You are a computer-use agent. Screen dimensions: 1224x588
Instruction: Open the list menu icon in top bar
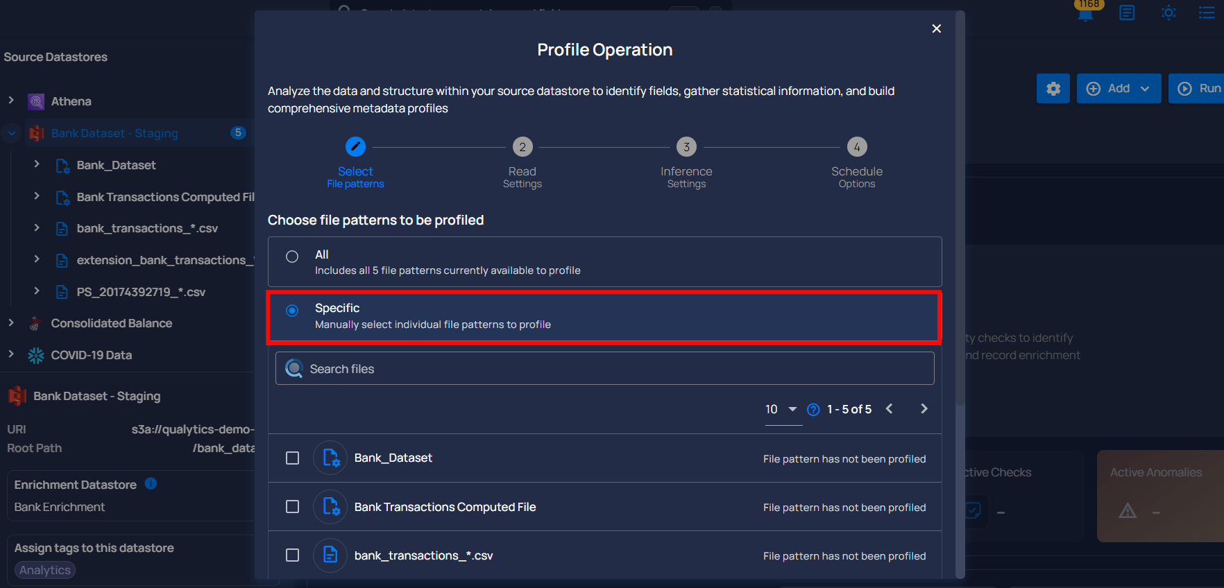(1207, 12)
